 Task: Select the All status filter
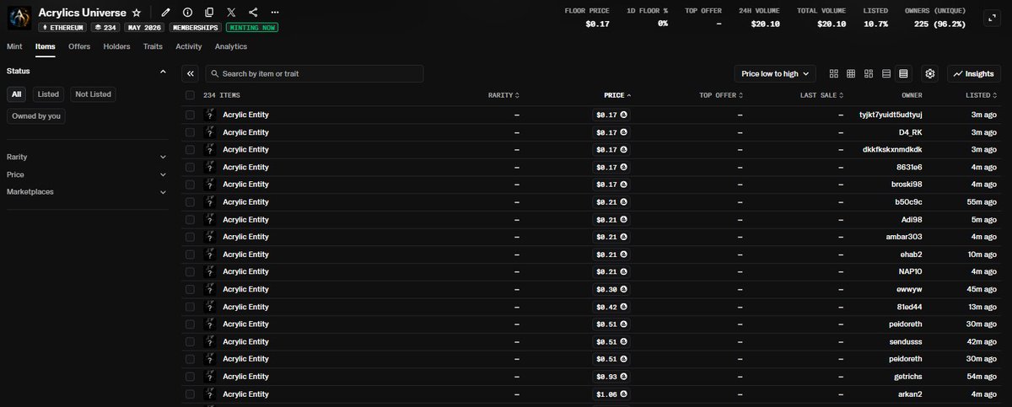coord(17,94)
